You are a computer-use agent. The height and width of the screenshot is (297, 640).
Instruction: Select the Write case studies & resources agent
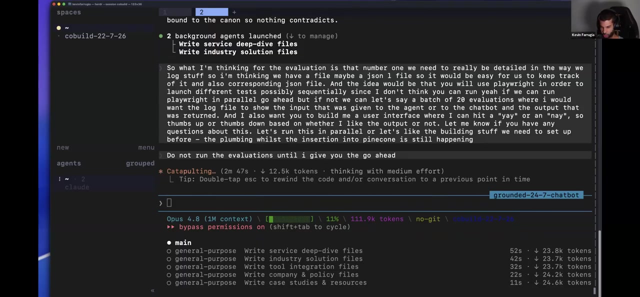tap(379, 283)
